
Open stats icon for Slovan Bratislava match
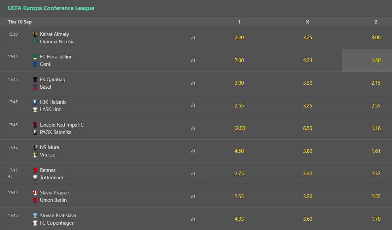pos(193,219)
